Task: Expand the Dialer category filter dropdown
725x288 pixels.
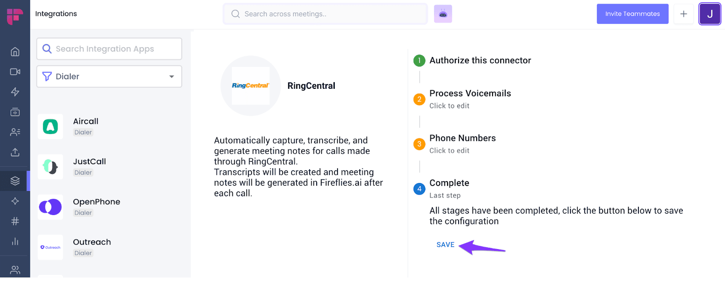Action: [109, 77]
